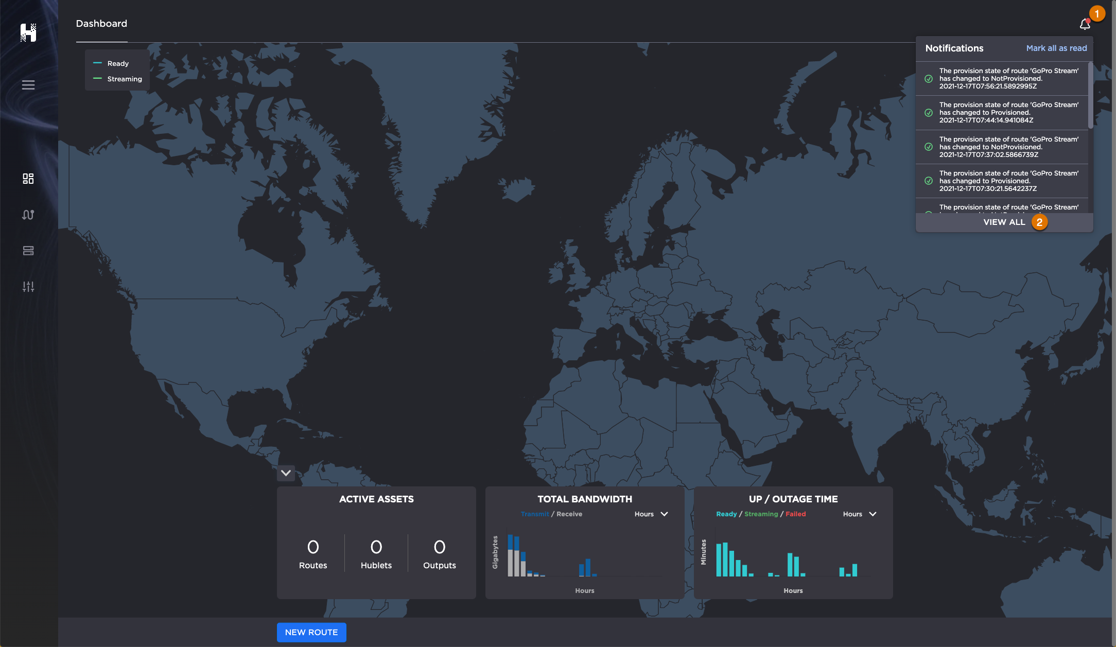Click VIEW ALL notifications button

[x=1004, y=222]
